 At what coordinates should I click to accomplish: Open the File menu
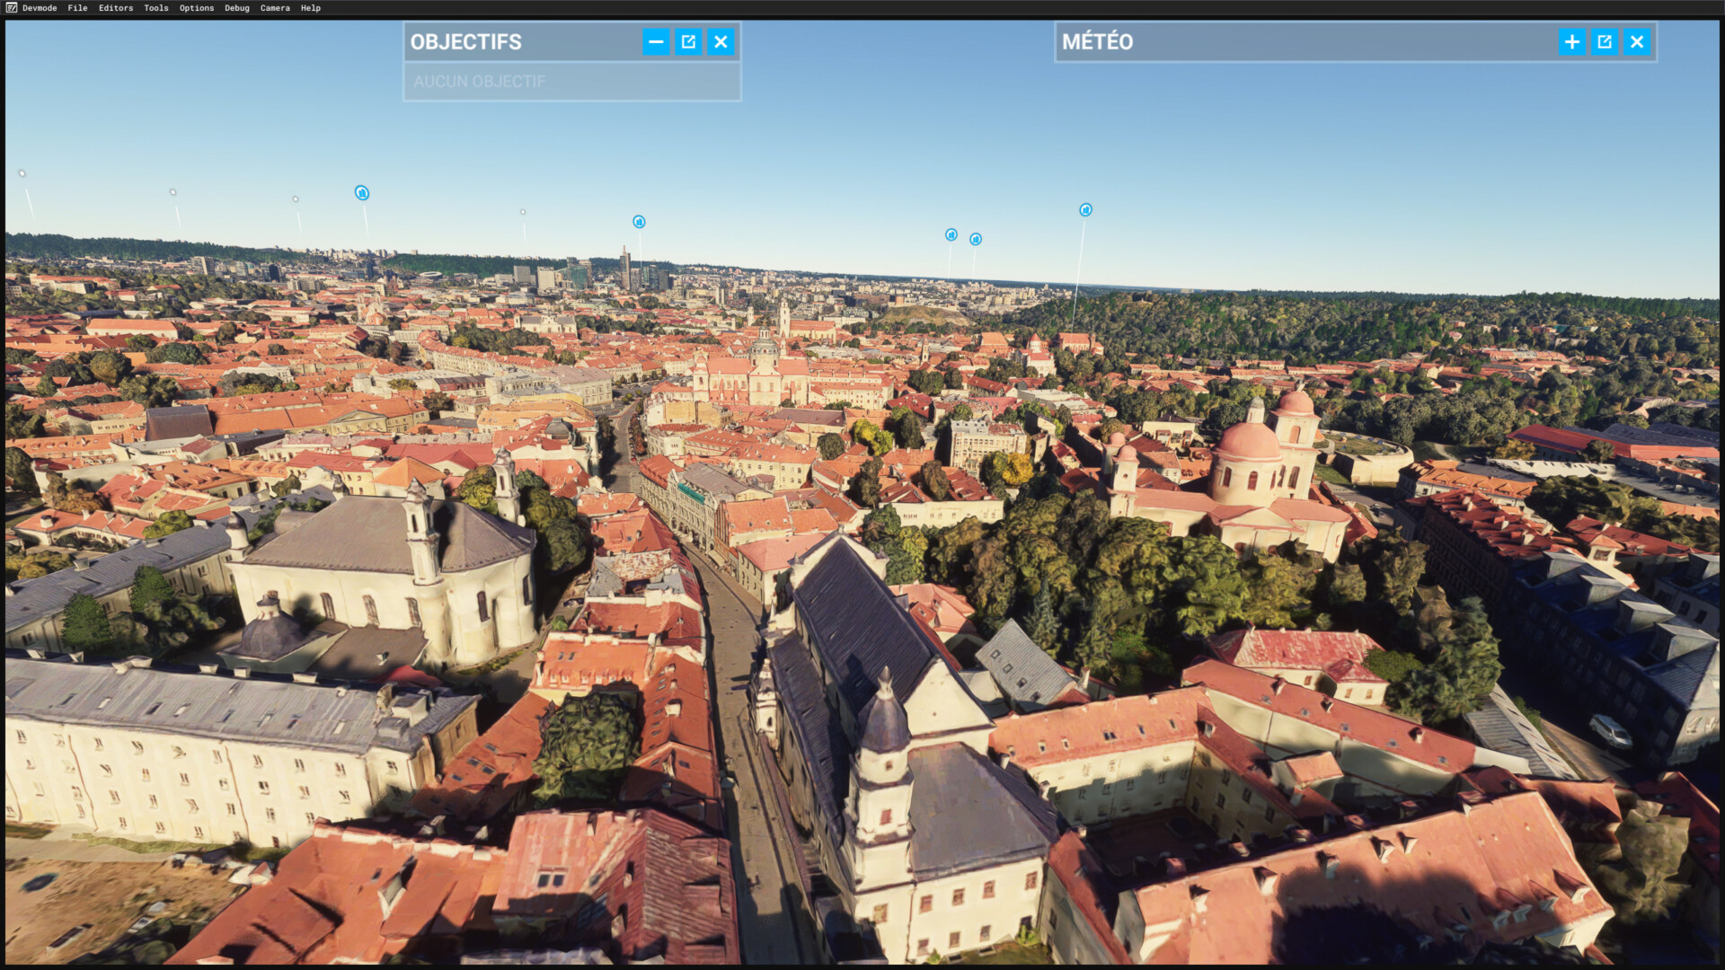77,8
